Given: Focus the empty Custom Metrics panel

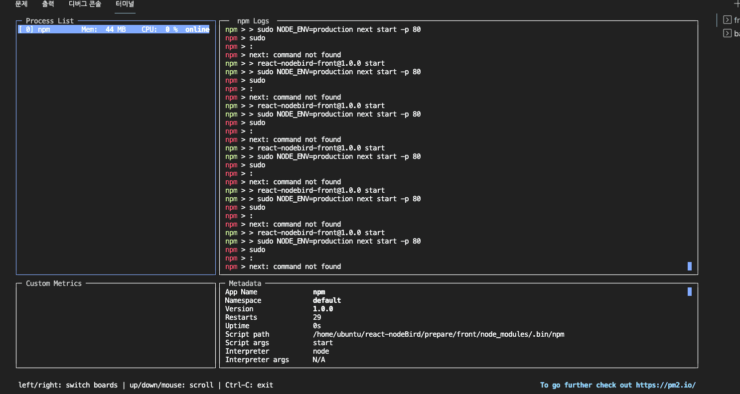Looking at the screenshot, I should coord(116,327).
